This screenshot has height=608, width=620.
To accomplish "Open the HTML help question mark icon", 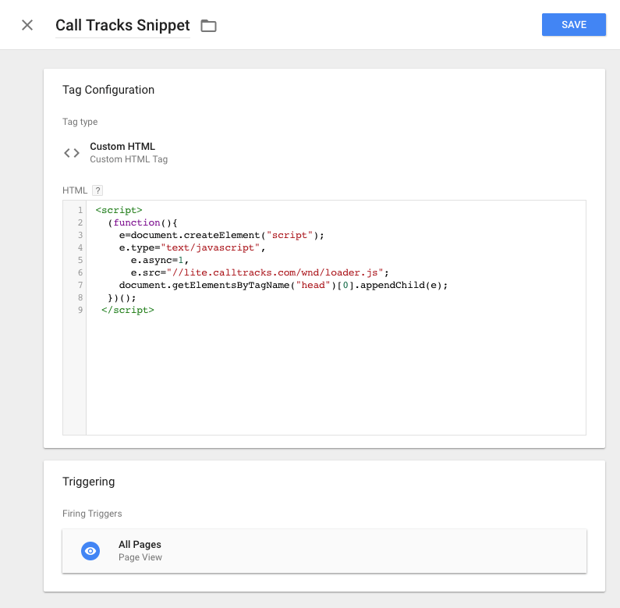I will coord(97,190).
